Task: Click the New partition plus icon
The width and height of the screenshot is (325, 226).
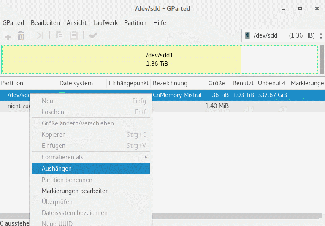Action: click(x=8, y=36)
